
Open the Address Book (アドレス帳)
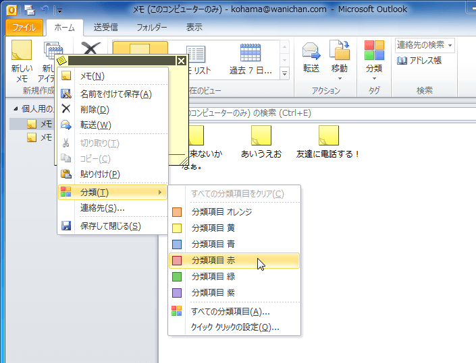tap(419, 61)
